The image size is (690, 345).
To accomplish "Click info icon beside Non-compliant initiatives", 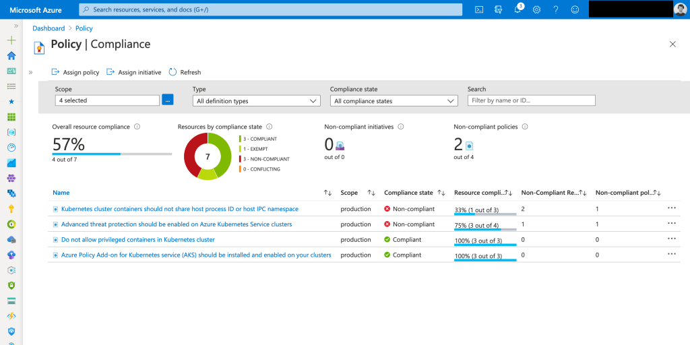I will click(x=401, y=127).
